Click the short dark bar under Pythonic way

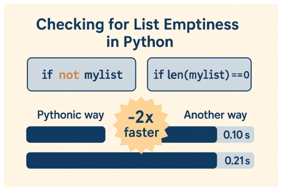tap(66, 134)
